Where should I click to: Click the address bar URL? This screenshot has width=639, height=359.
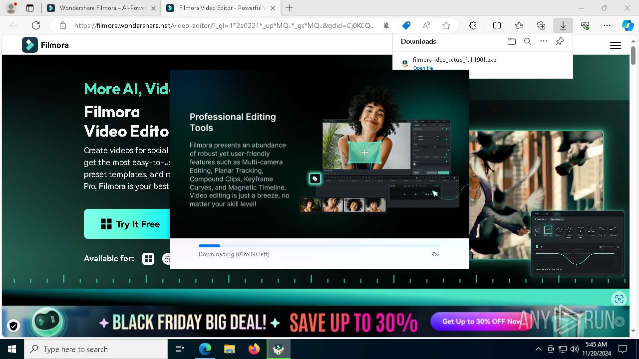click(225, 25)
